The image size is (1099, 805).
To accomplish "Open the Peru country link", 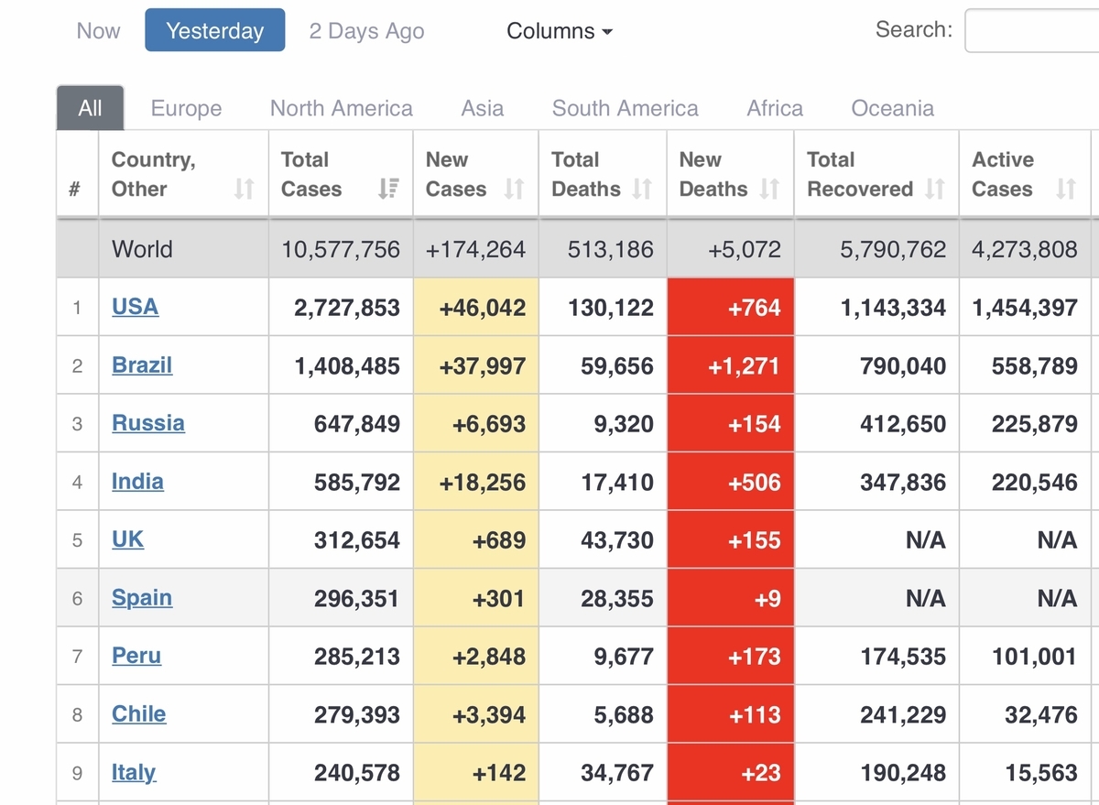I will coord(136,656).
